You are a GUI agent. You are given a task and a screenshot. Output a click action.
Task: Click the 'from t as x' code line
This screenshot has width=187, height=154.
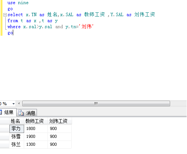point(32,21)
